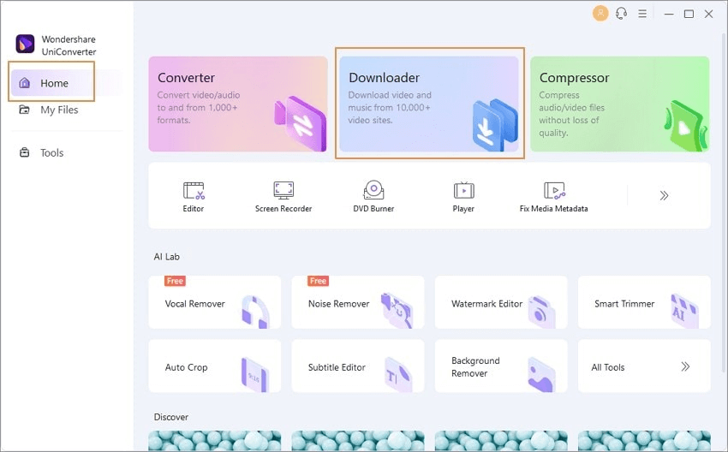This screenshot has height=452, width=728.
Task: Click the Vocal Remover headphone icon
Action: click(x=255, y=312)
